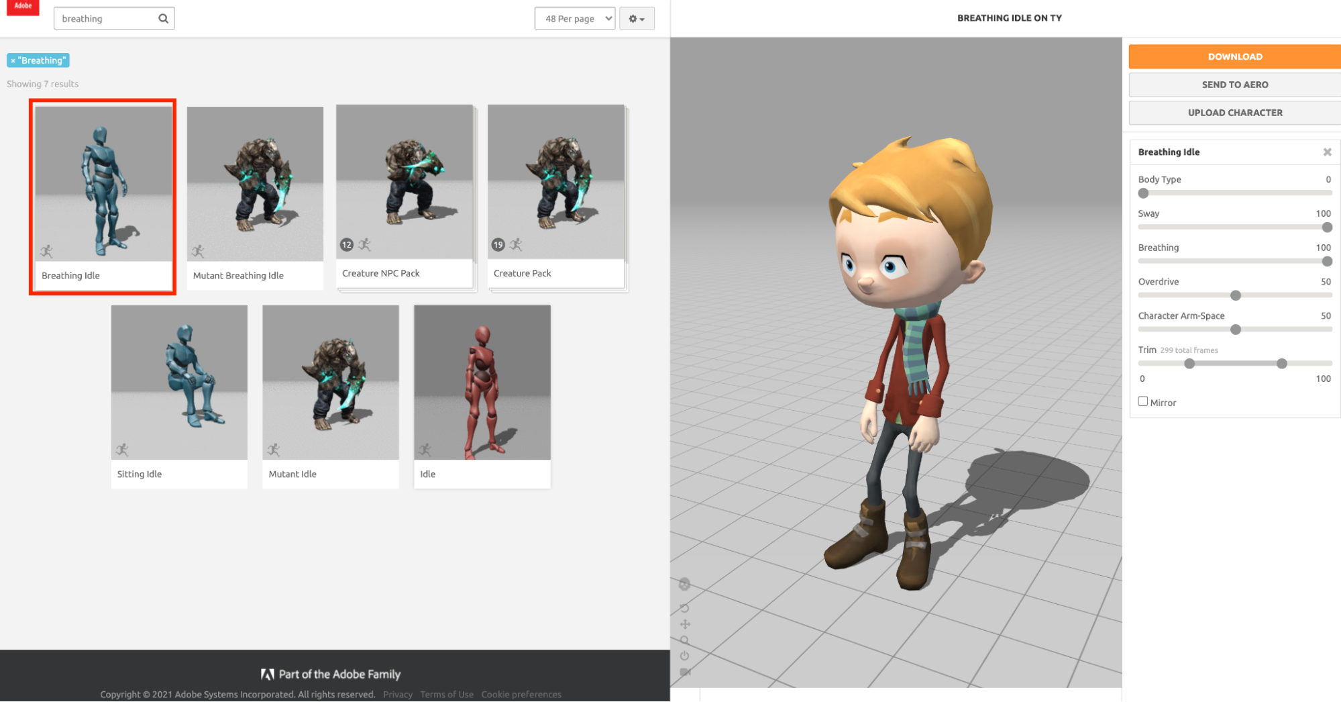The width and height of the screenshot is (1341, 702).
Task: Open the Terms of Use link
Action: pyautogui.click(x=447, y=695)
